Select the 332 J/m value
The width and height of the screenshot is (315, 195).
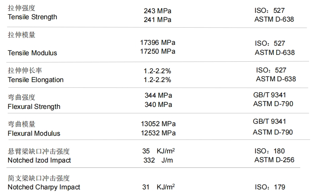(x=158, y=160)
